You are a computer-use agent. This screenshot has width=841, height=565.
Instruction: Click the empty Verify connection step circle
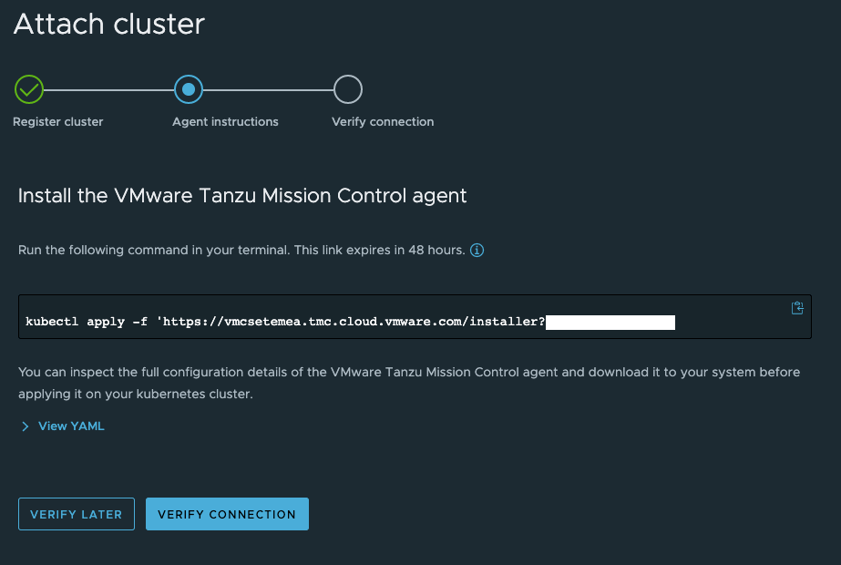click(348, 89)
